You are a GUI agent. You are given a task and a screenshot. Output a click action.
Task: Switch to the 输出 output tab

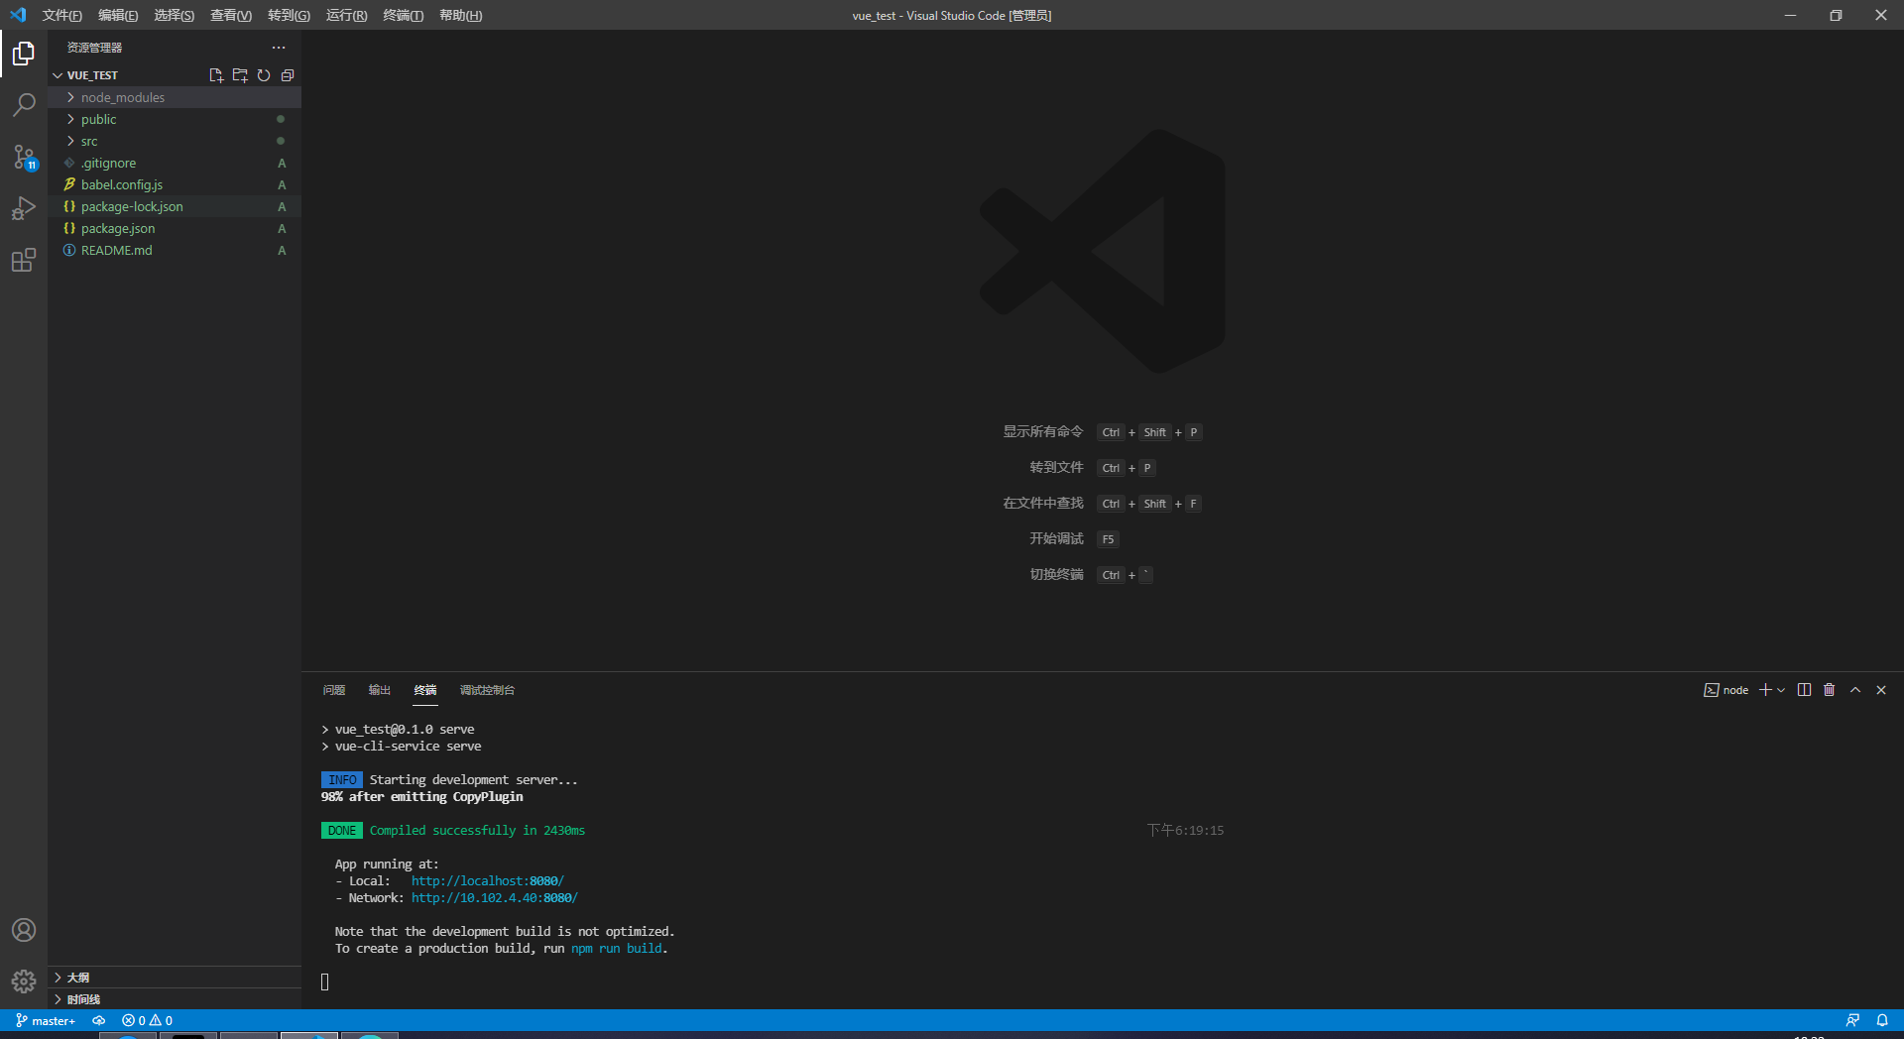pos(380,690)
